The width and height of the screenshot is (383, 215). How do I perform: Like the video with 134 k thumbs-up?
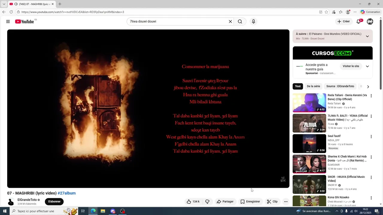click(193, 202)
